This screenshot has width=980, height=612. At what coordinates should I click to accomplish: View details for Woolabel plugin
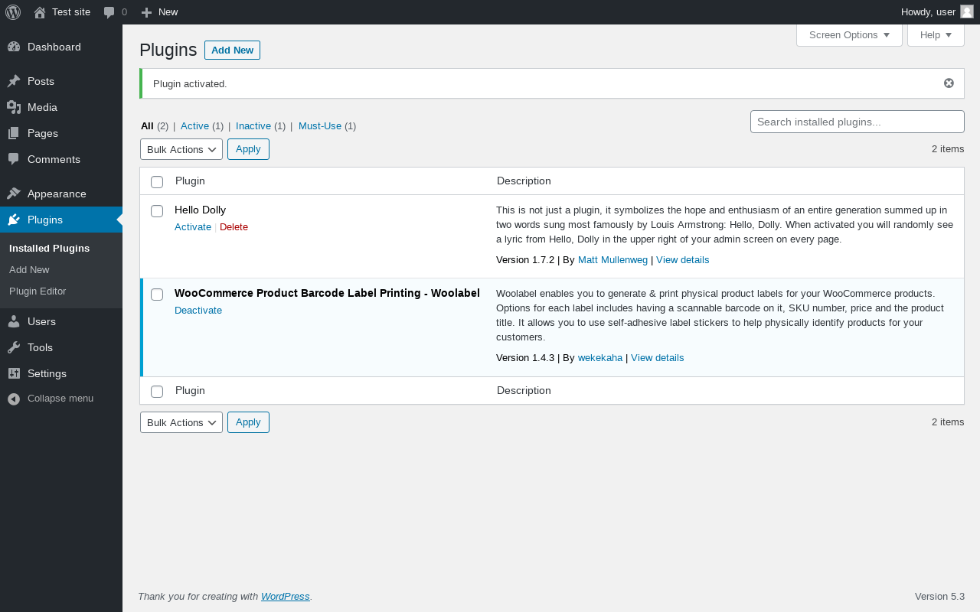(x=658, y=358)
